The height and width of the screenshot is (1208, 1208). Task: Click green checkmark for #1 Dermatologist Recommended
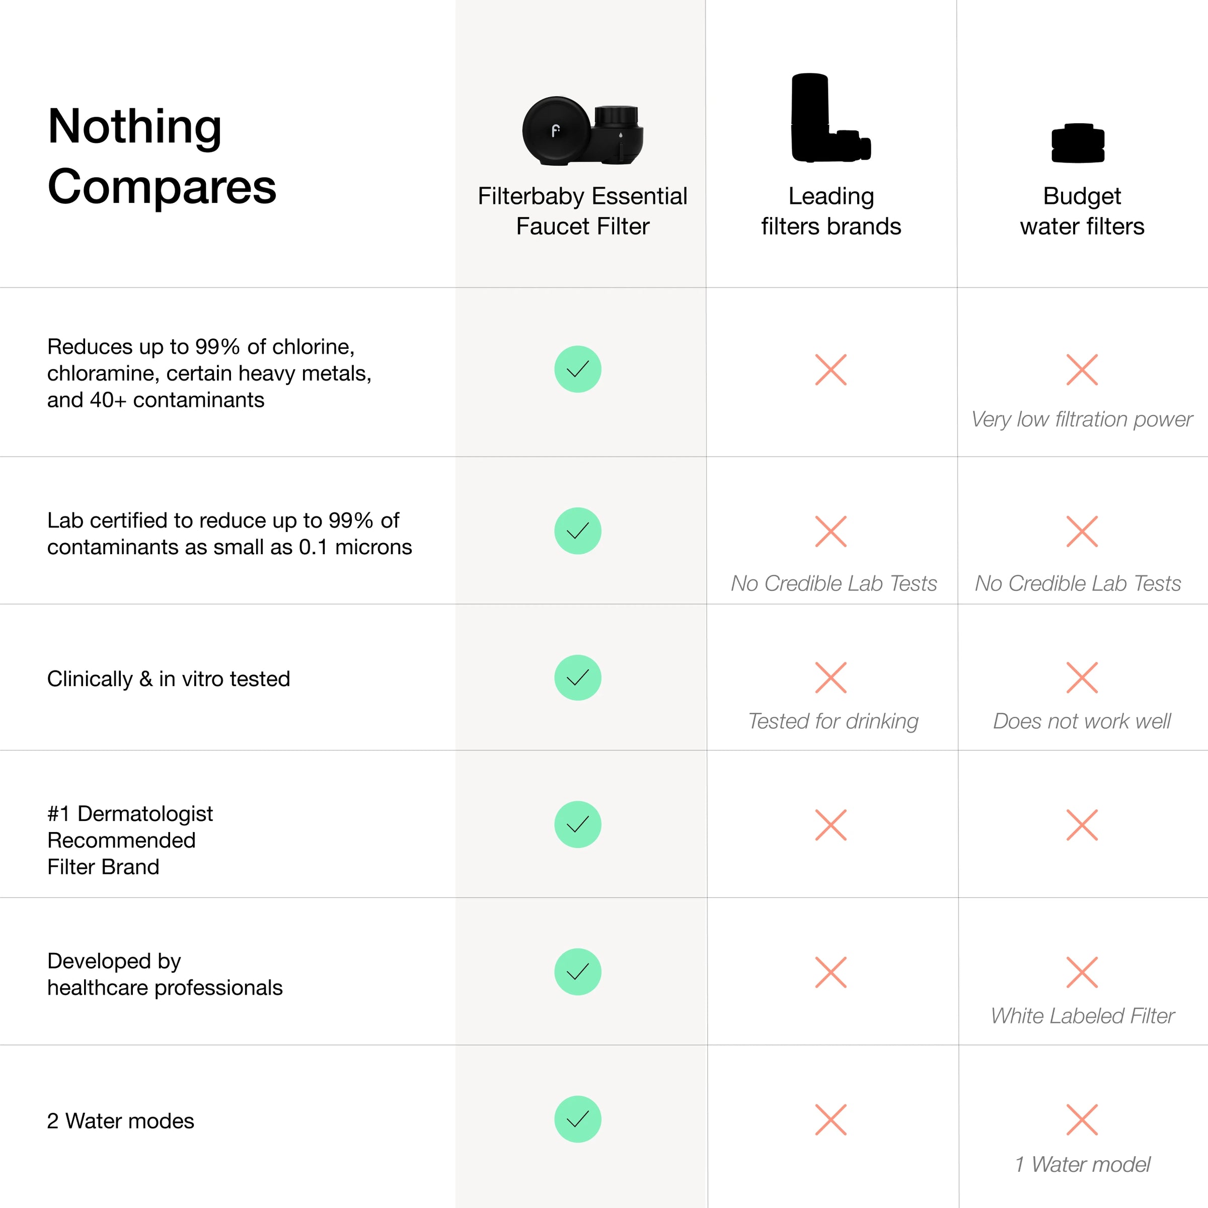point(578,825)
